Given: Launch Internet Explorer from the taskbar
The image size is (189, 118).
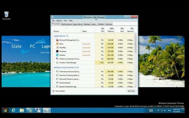Looking at the screenshot, I should (13, 110).
